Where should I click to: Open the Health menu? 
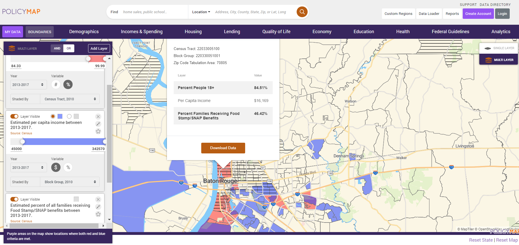point(403,32)
